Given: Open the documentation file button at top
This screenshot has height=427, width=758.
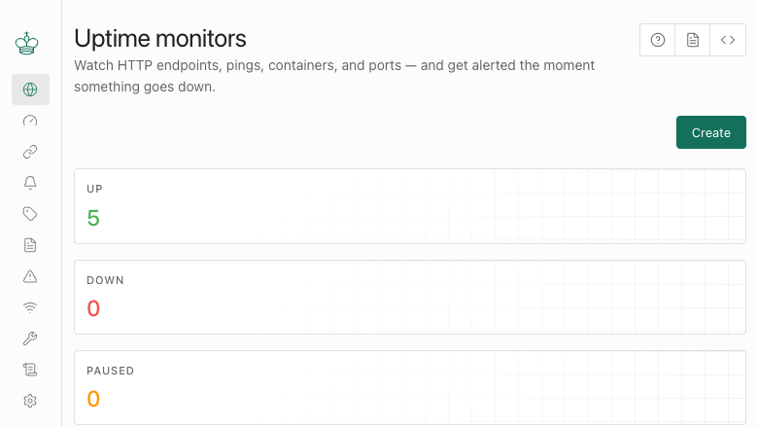Looking at the screenshot, I should click(x=693, y=40).
